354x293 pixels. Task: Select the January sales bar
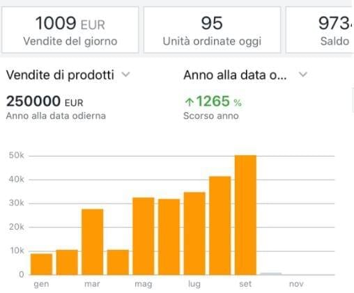pos(41,264)
